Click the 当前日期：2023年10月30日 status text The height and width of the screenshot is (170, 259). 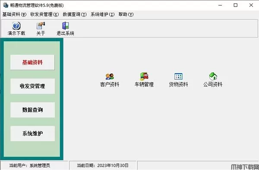[x=103, y=165]
